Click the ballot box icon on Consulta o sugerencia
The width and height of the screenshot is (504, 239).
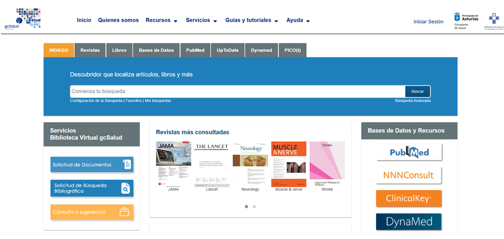[124, 212]
